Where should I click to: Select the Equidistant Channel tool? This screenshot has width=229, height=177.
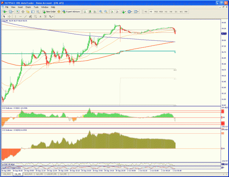(x=30, y=17)
